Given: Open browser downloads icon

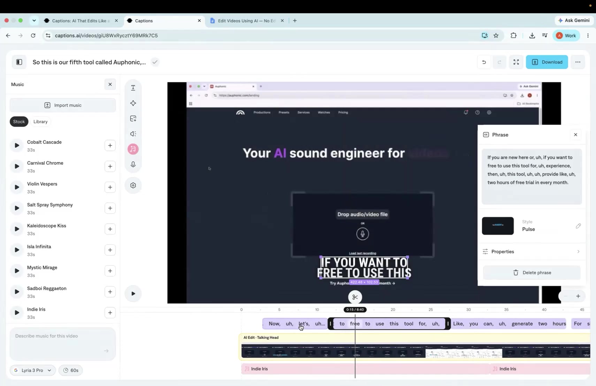Looking at the screenshot, I should [532, 36].
